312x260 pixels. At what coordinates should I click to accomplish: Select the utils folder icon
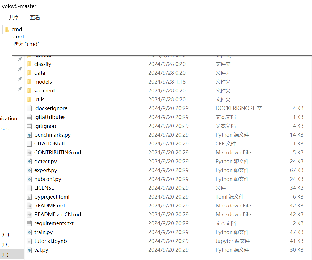point(29,99)
